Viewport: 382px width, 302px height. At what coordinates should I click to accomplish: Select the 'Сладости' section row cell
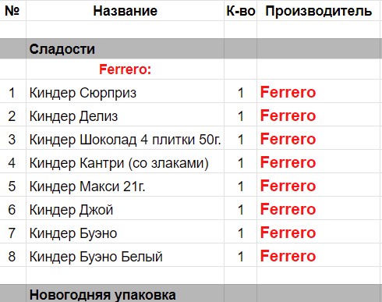[125, 49]
